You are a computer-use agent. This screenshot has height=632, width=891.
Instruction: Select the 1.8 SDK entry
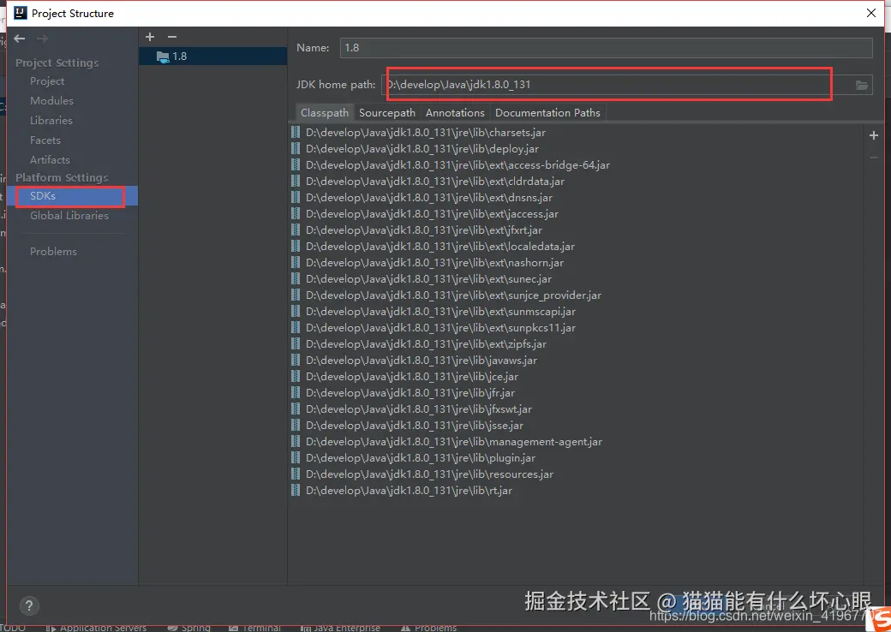click(213, 57)
